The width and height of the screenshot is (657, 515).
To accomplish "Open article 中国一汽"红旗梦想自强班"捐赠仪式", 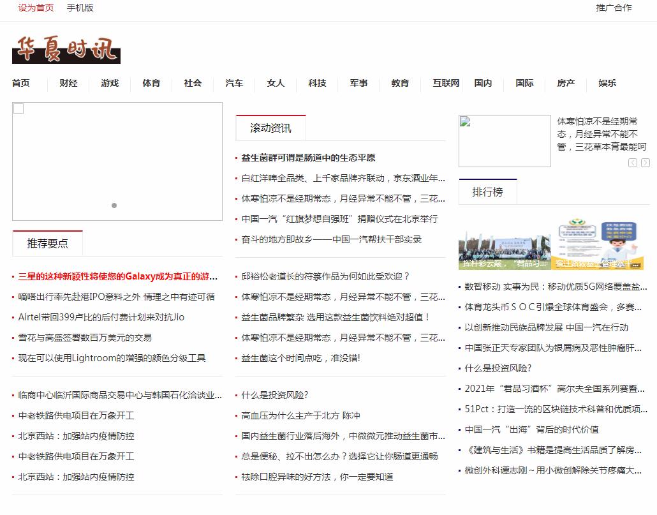I will 340,219.
